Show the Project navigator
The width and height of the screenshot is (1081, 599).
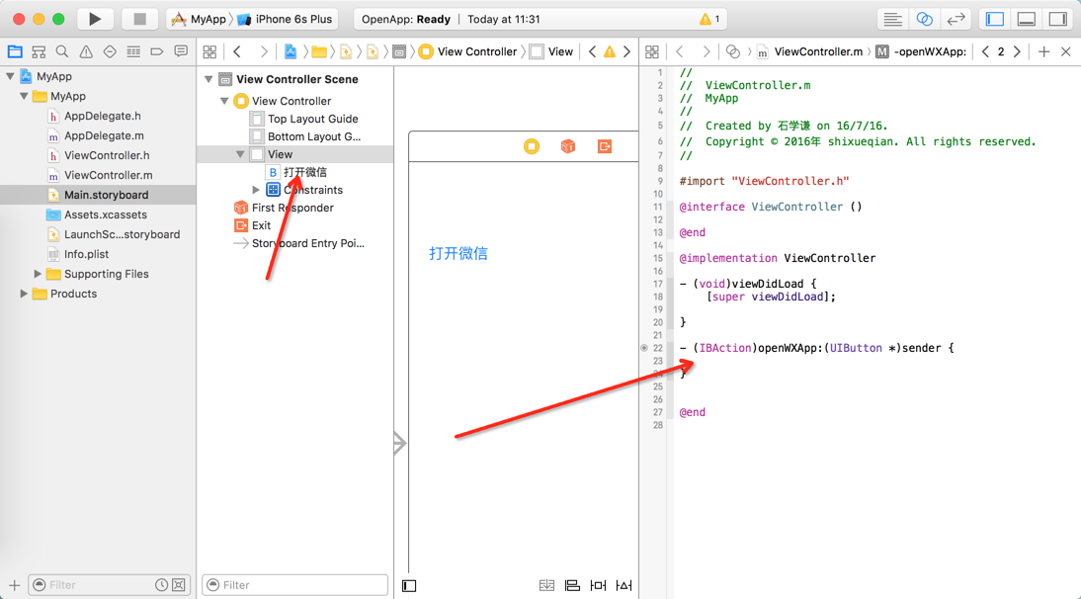tap(15, 51)
